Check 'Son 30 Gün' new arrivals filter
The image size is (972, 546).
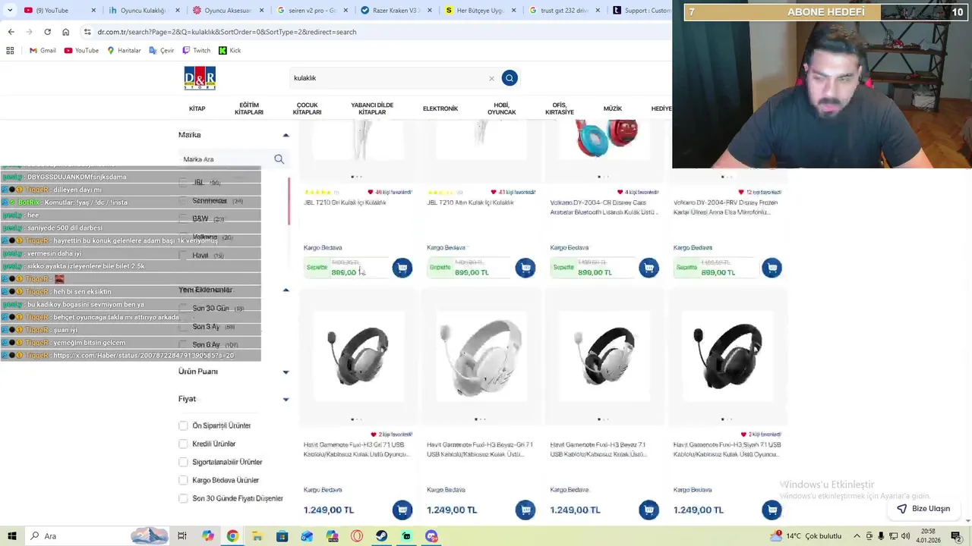coord(183,308)
